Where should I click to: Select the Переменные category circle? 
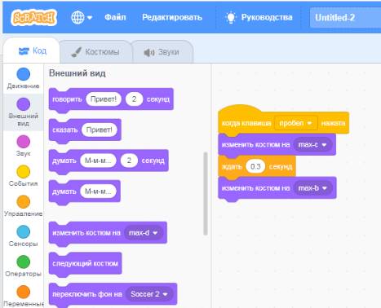tap(24, 292)
